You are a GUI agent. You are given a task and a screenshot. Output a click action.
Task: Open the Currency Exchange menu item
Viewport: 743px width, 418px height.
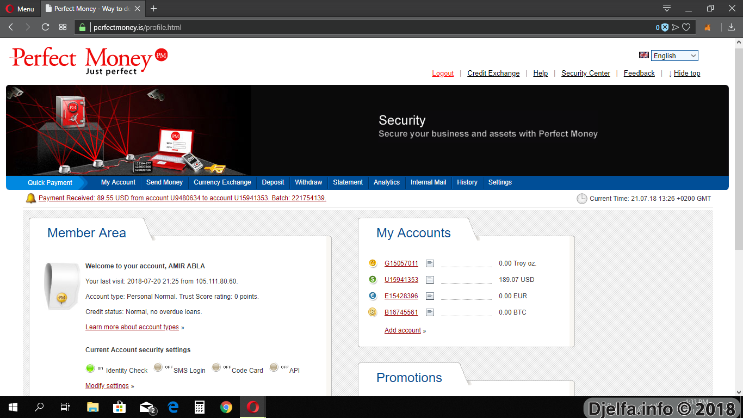[222, 182]
